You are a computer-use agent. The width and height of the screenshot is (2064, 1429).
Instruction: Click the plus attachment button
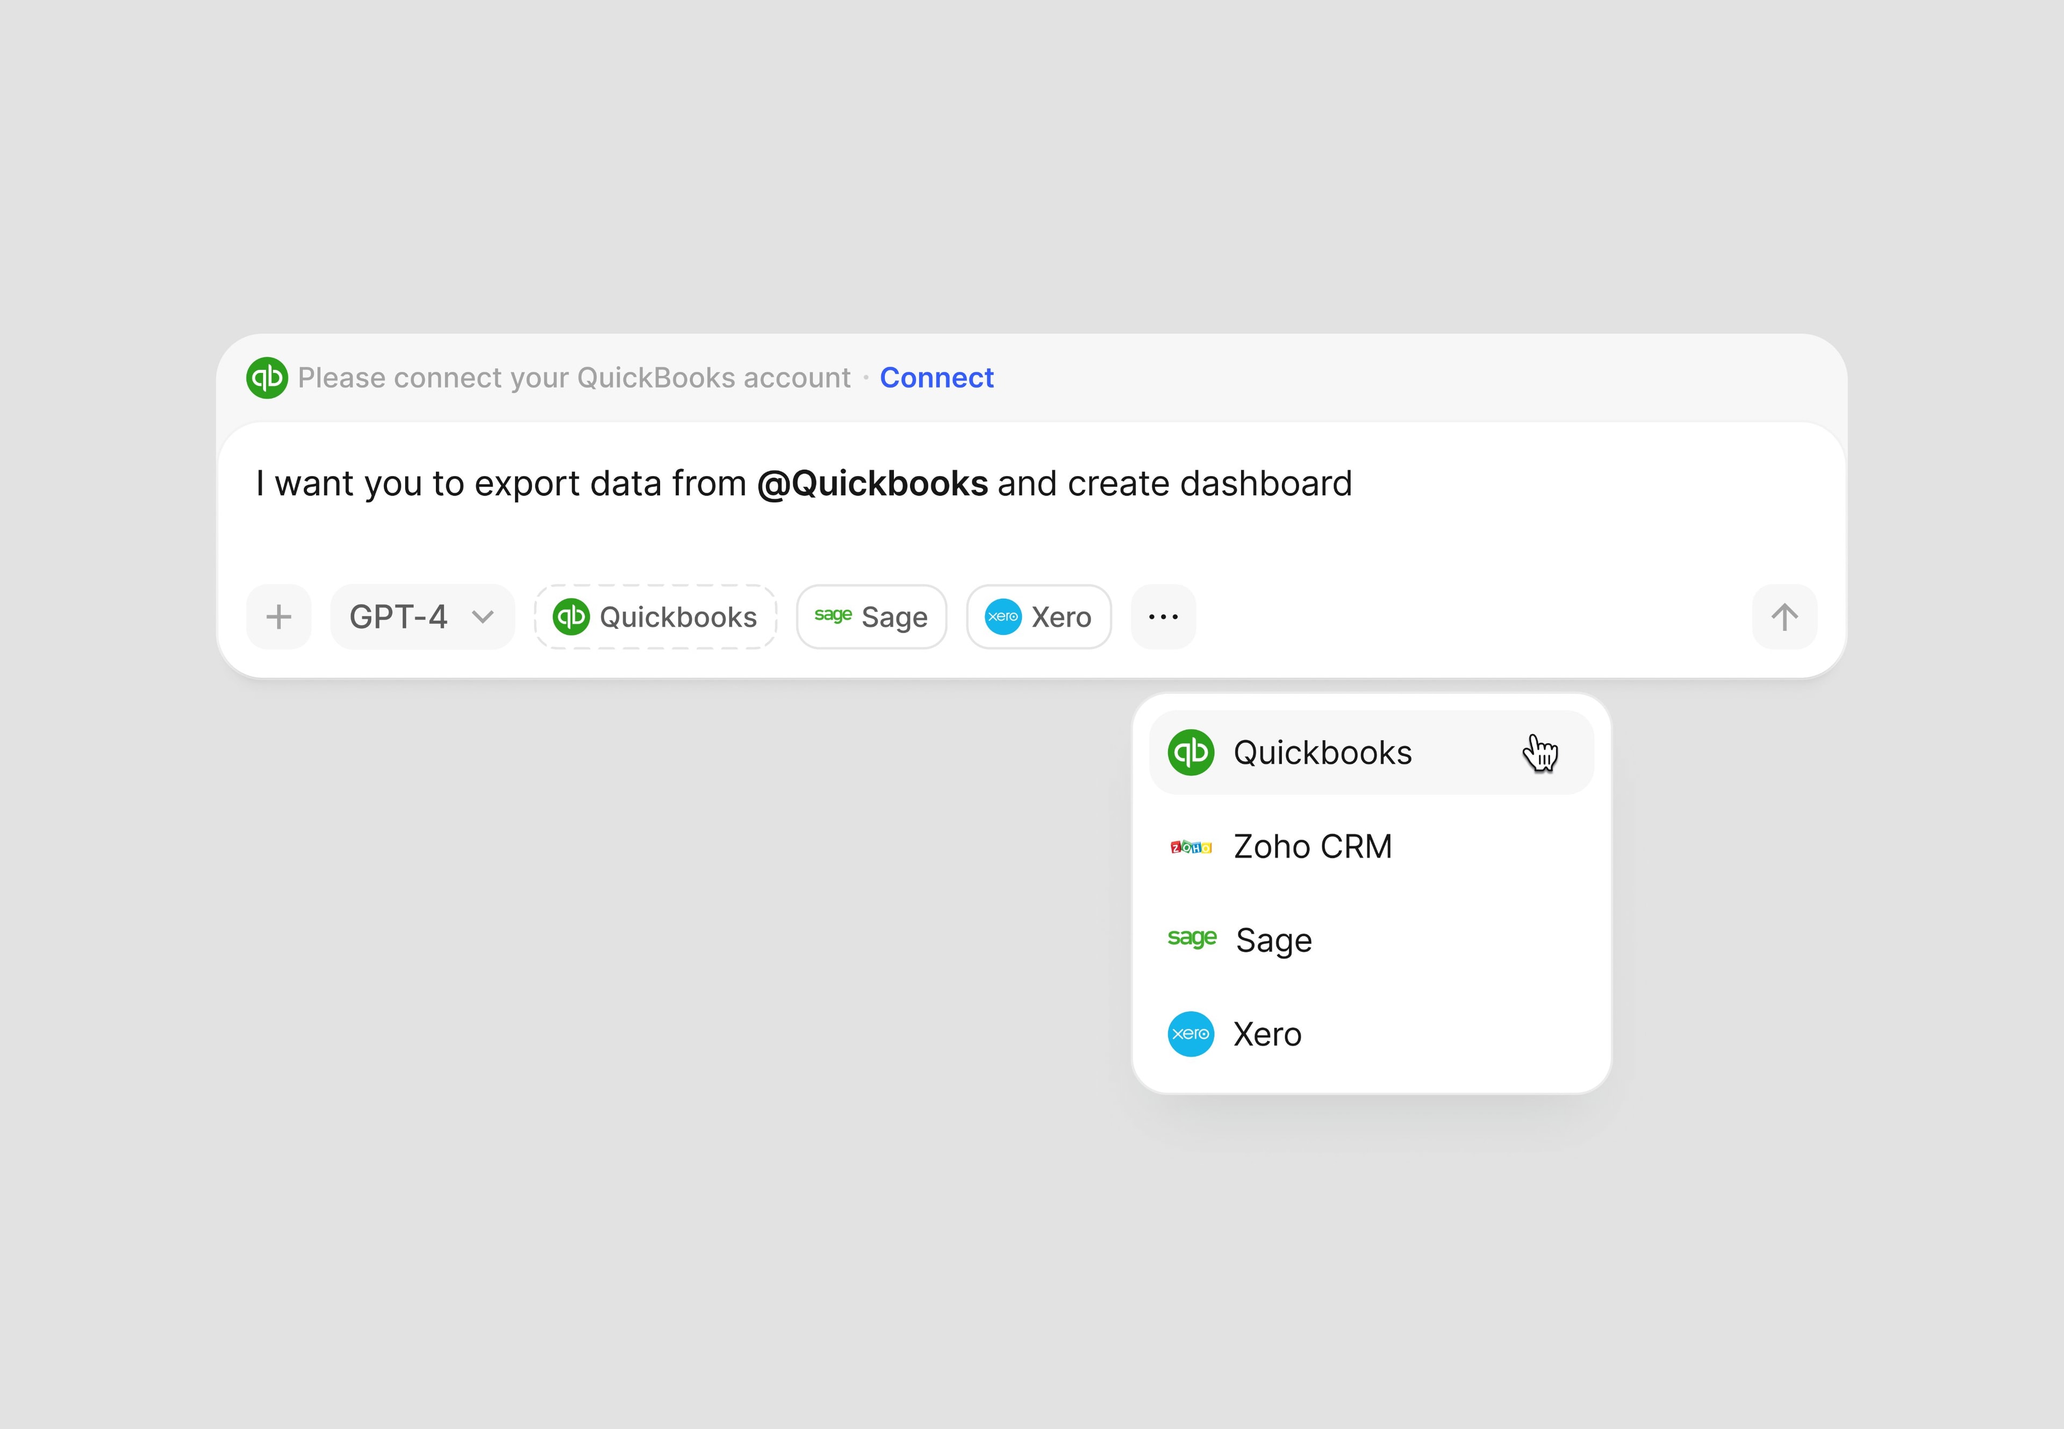(278, 617)
